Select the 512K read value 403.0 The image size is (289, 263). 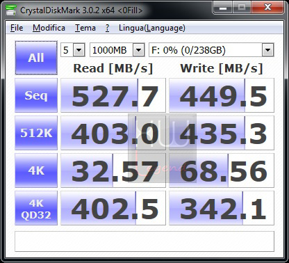click(113, 133)
